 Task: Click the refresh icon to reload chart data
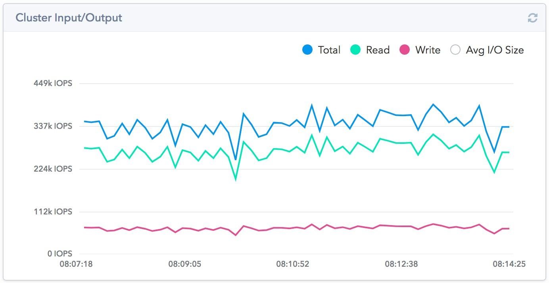[533, 17]
